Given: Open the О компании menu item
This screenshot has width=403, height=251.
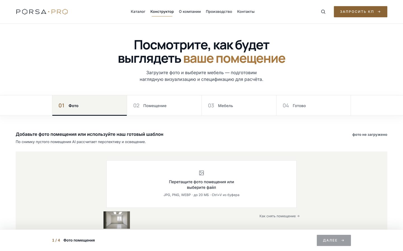Looking at the screenshot, I should [190, 12].
